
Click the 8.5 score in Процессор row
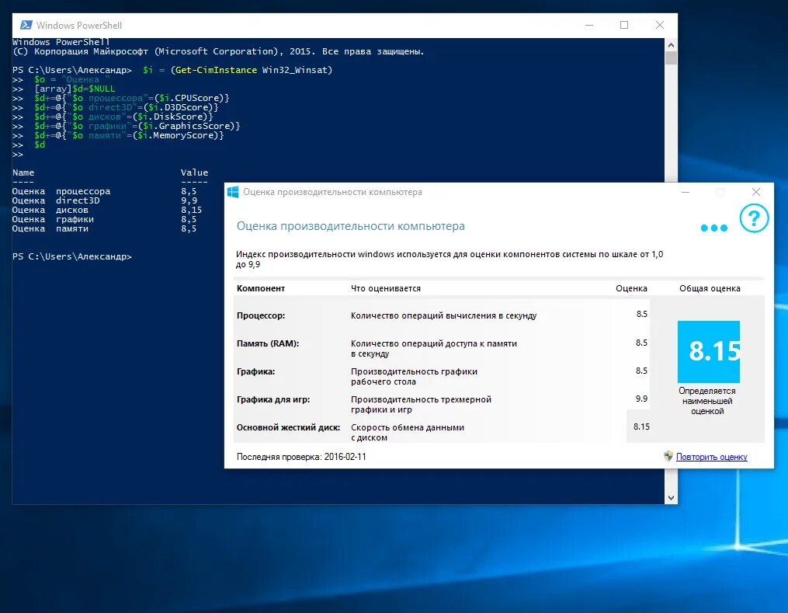click(x=642, y=314)
